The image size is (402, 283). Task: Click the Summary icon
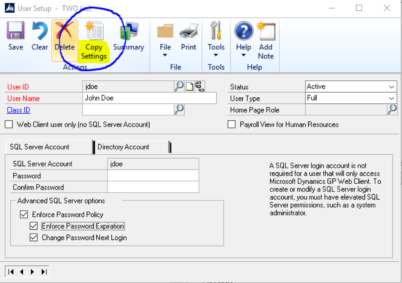coord(128,35)
